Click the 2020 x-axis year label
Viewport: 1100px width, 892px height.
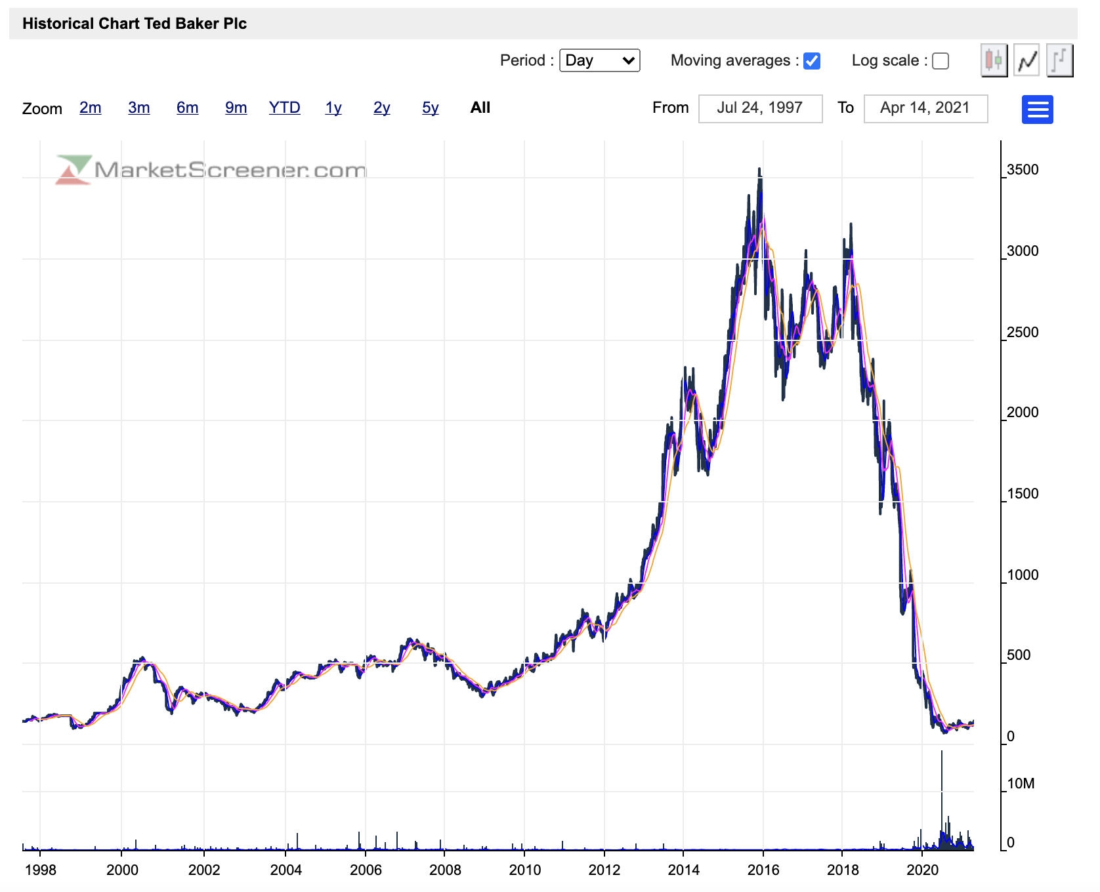point(923,870)
